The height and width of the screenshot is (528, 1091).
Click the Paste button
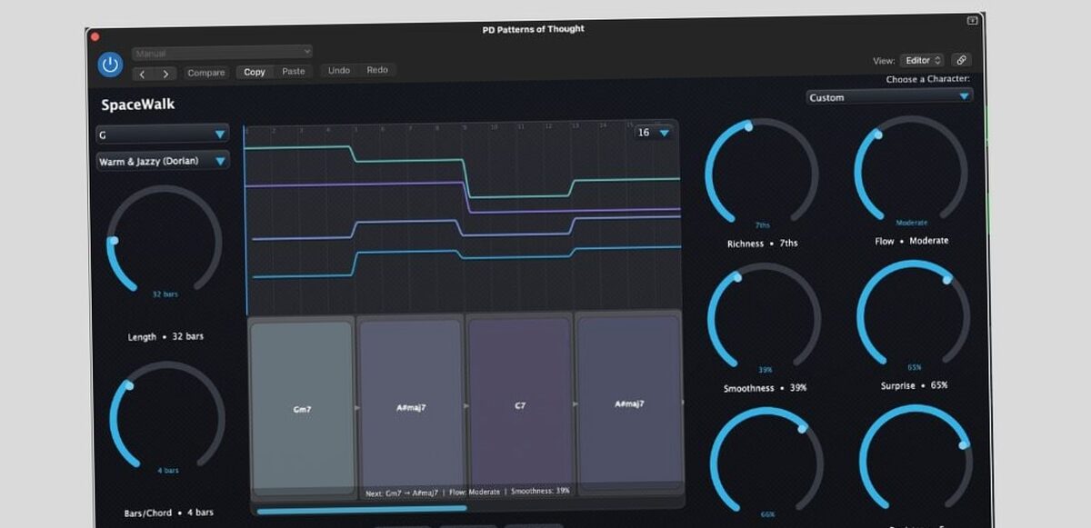(x=294, y=71)
